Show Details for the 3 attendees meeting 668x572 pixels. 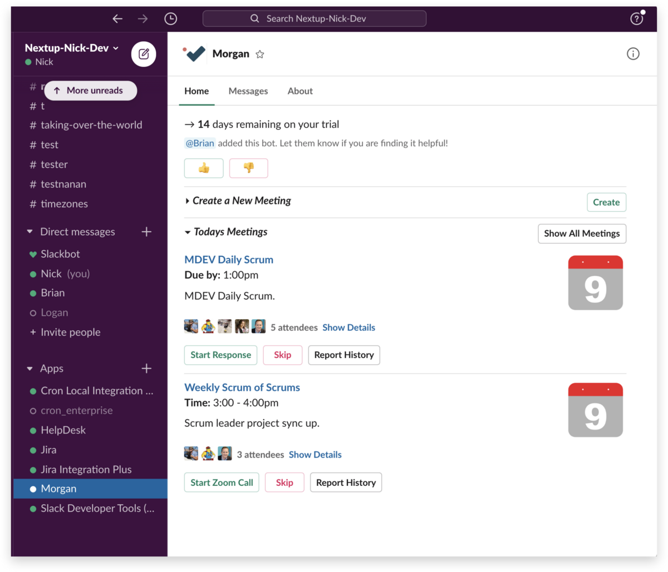pyautogui.click(x=315, y=455)
